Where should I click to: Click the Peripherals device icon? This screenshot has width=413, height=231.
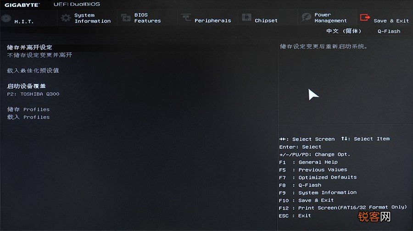pyautogui.click(x=186, y=17)
